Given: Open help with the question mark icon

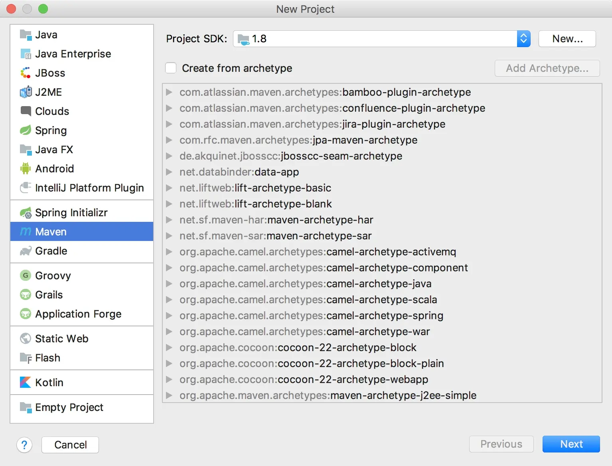Looking at the screenshot, I should (x=24, y=445).
